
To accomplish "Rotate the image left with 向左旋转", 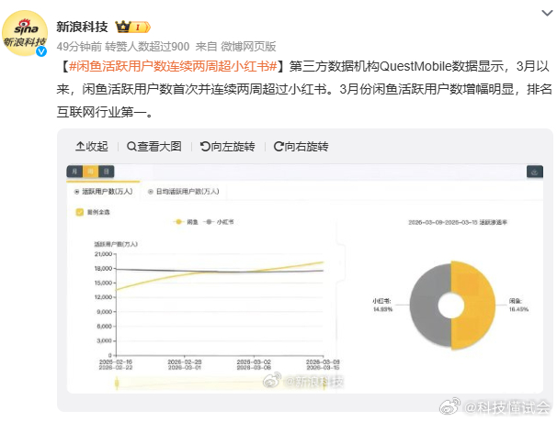I will [x=227, y=146].
